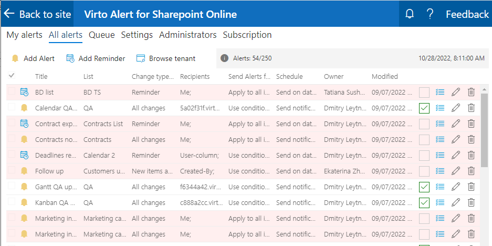Viewport: 492px width, 246px height.
Task: Sort by the Recipients column header
Action: click(x=195, y=76)
